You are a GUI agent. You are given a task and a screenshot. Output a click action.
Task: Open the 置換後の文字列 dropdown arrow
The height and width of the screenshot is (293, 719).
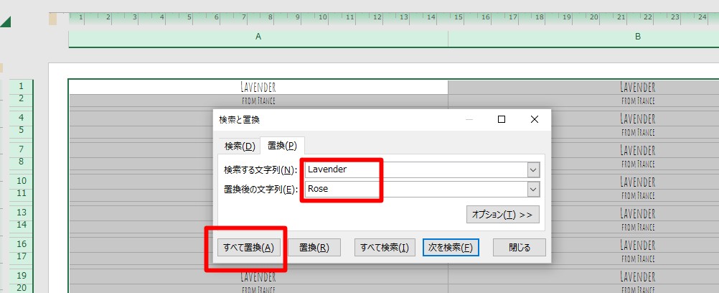(532, 189)
